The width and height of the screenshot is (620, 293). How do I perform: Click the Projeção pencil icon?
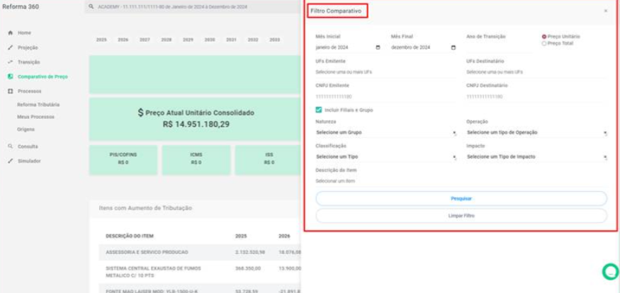coord(11,48)
